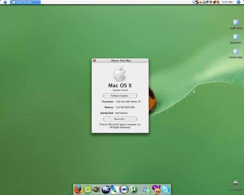
Task: Click the Apple Computer copyright text
Action: 120,126
